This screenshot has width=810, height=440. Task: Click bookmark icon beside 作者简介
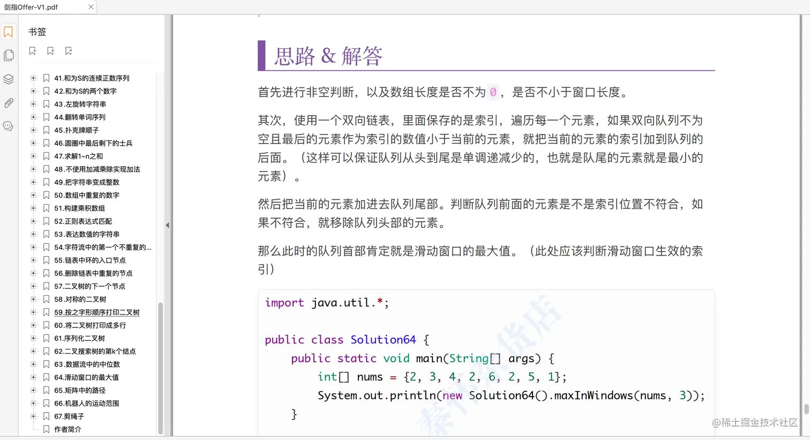click(x=46, y=429)
